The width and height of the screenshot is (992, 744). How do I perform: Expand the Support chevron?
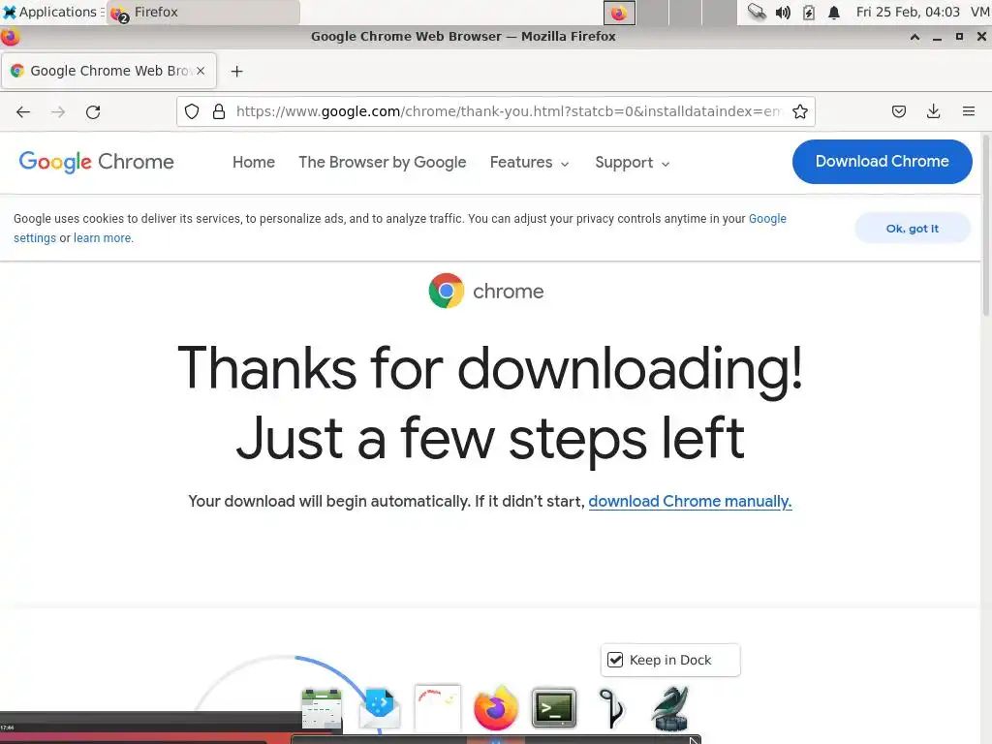[666, 164]
